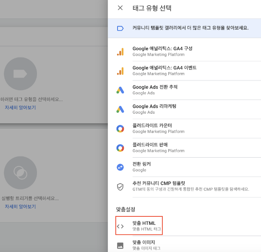Click Google Marketing Platform under GA4 구성
The width and height of the screenshot is (261, 252).
point(159,55)
